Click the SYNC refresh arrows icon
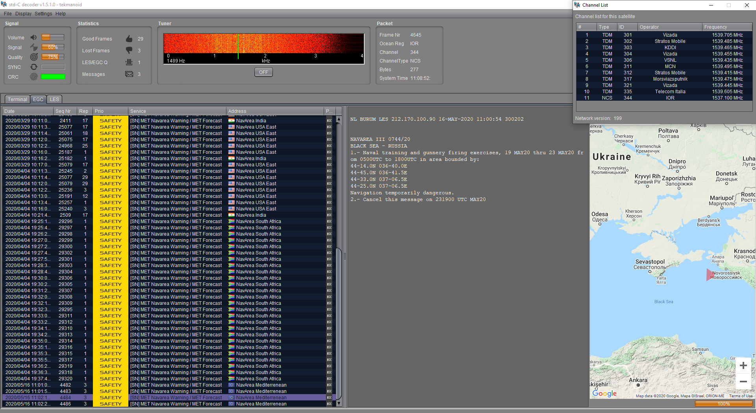 pyautogui.click(x=34, y=67)
